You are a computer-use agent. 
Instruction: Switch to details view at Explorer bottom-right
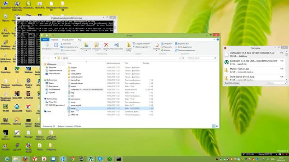(214, 126)
